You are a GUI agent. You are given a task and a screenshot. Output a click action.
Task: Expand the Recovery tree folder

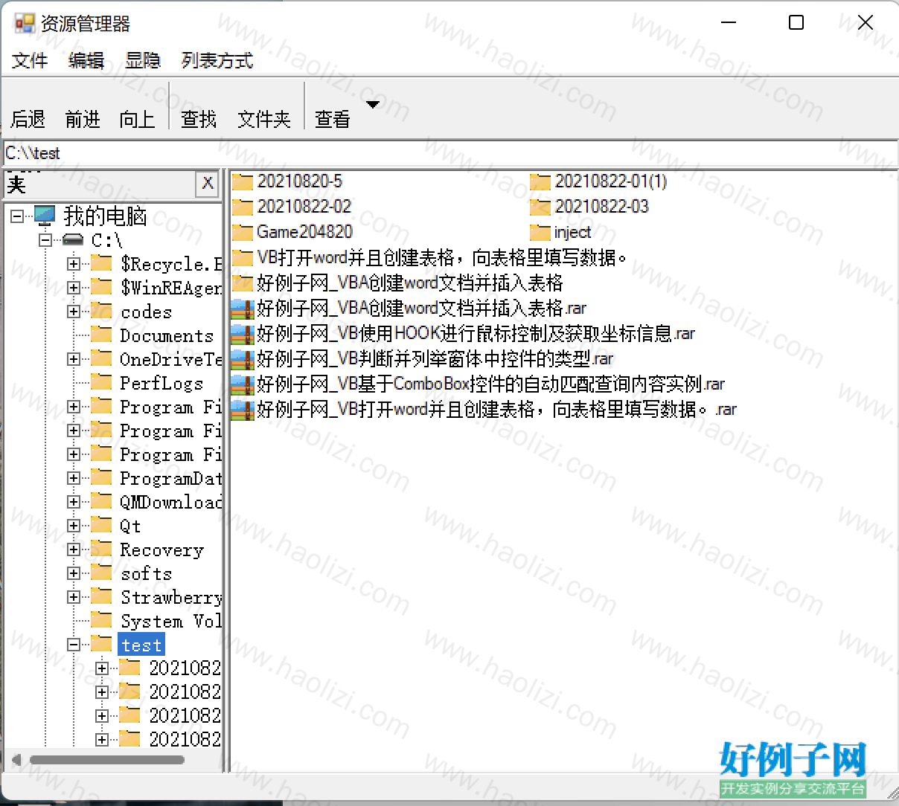[x=74, y=549]
